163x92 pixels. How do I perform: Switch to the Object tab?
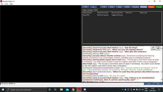tap(96, 10)
